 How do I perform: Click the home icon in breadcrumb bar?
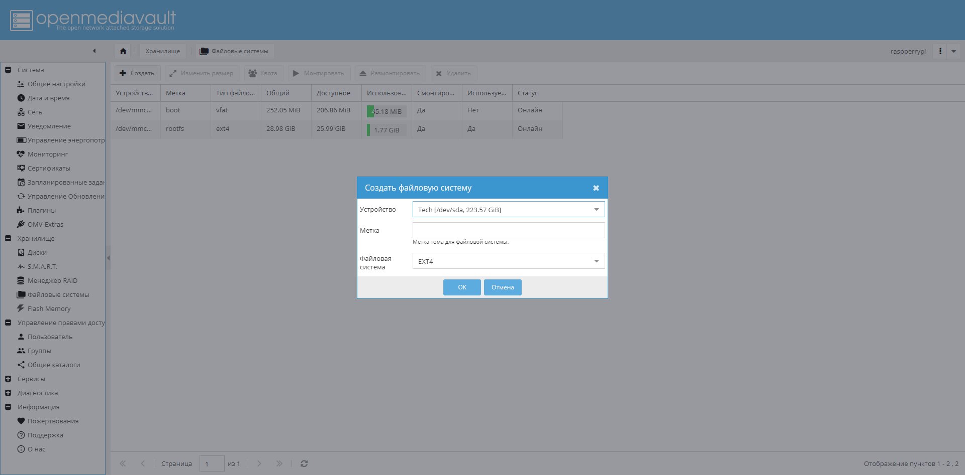(123, 51)
